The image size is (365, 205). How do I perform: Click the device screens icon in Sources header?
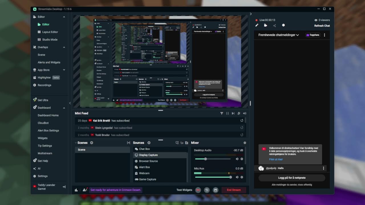(177, 143)
